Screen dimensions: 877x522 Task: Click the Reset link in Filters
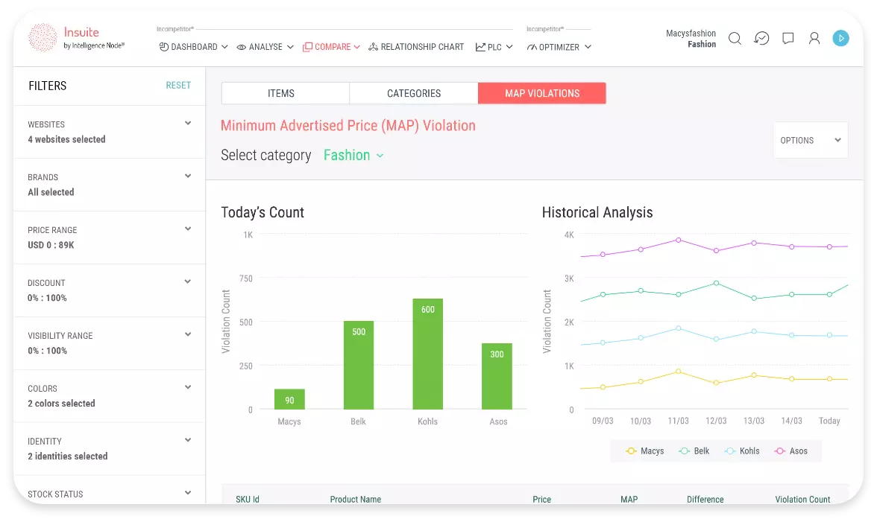click(x=178, y=85)
